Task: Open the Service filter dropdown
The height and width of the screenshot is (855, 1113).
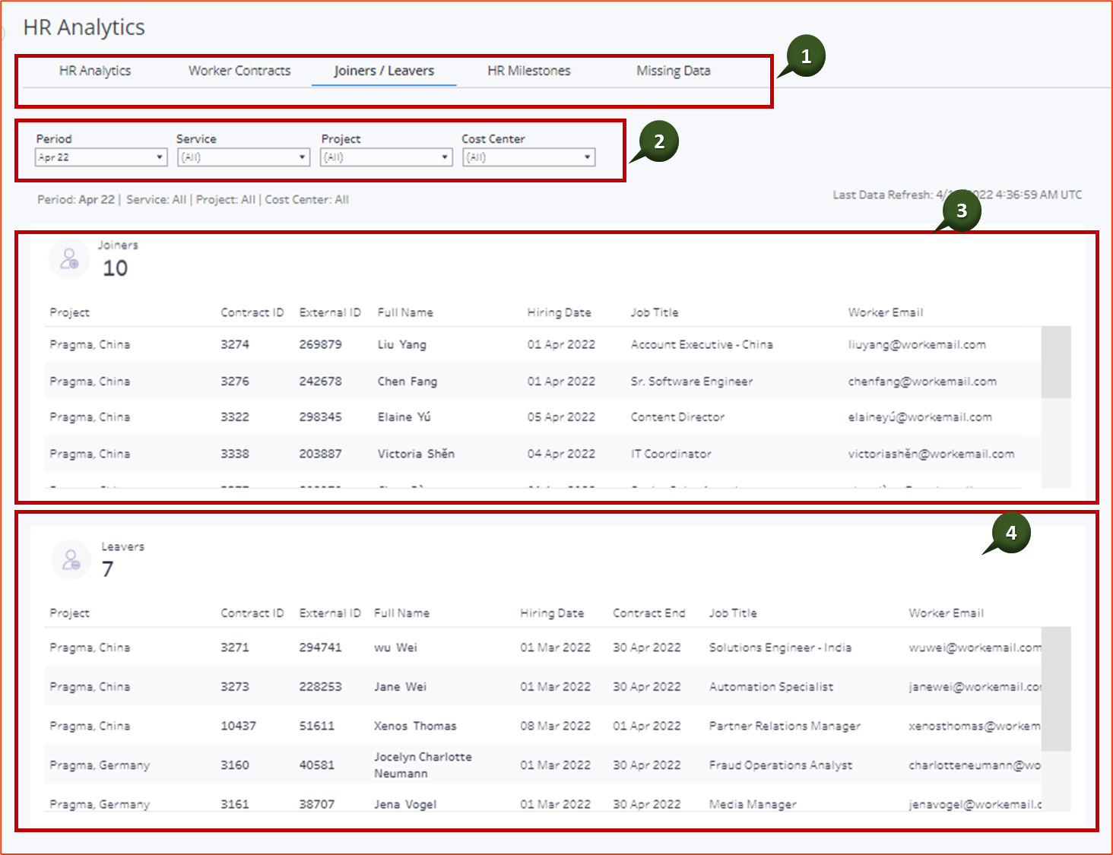Action: click(242, 157)
